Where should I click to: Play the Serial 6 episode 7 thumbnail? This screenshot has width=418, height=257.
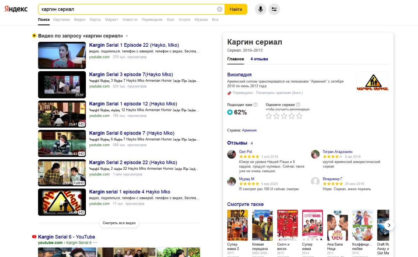coord(62,143)
